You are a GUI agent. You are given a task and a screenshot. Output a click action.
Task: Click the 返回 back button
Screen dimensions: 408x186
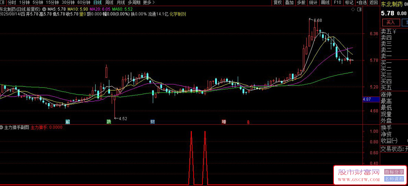pyautogui.click(x=374, y=3)
